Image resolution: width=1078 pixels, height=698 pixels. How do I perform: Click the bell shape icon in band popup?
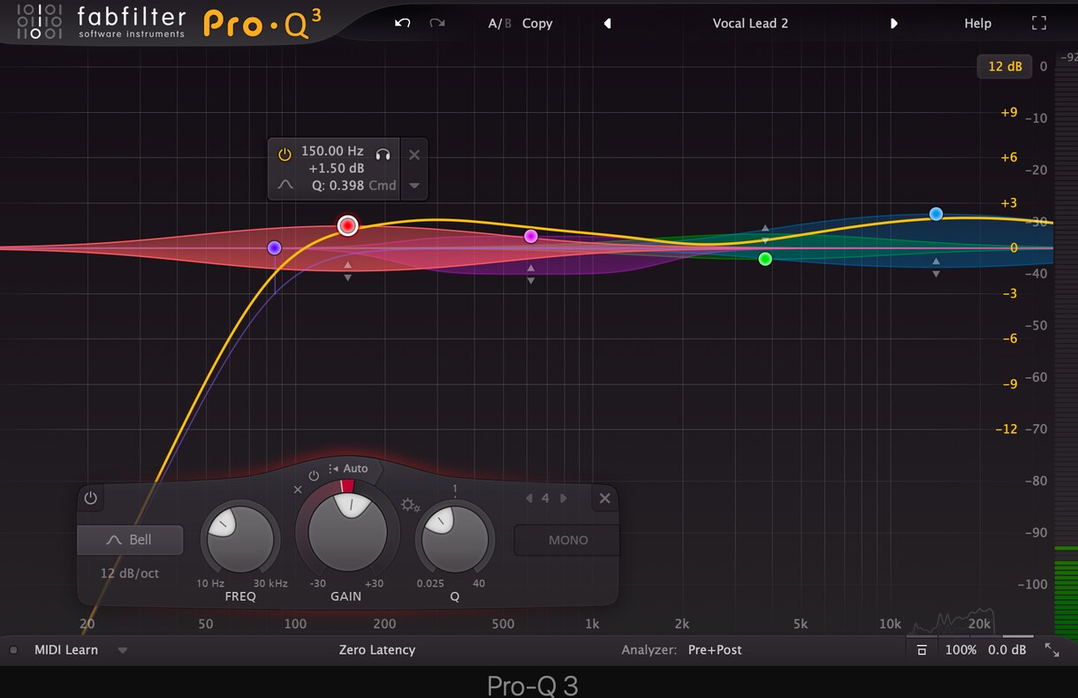(x=285, y=186)
